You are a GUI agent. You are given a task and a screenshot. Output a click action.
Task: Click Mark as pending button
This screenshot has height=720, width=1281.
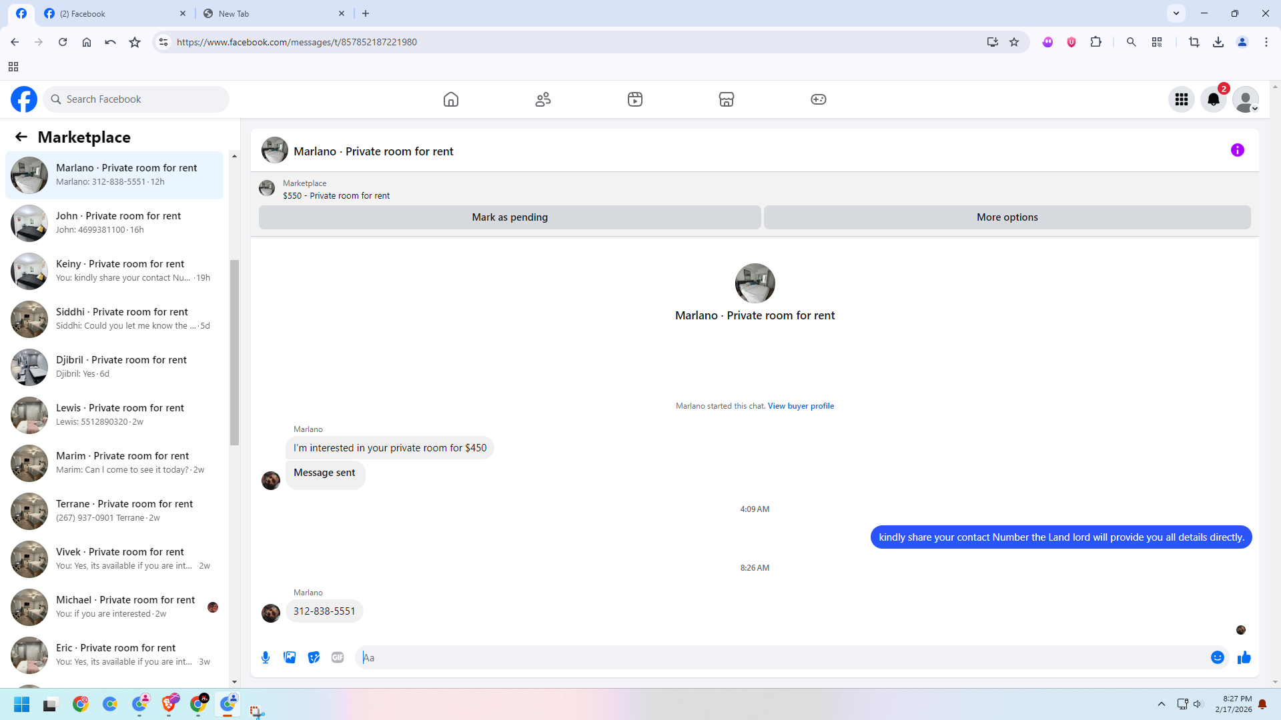point(510,217)
